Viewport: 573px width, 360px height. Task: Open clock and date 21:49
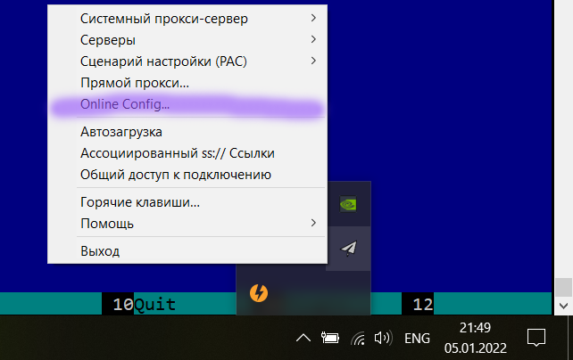[x=476, y=338]
